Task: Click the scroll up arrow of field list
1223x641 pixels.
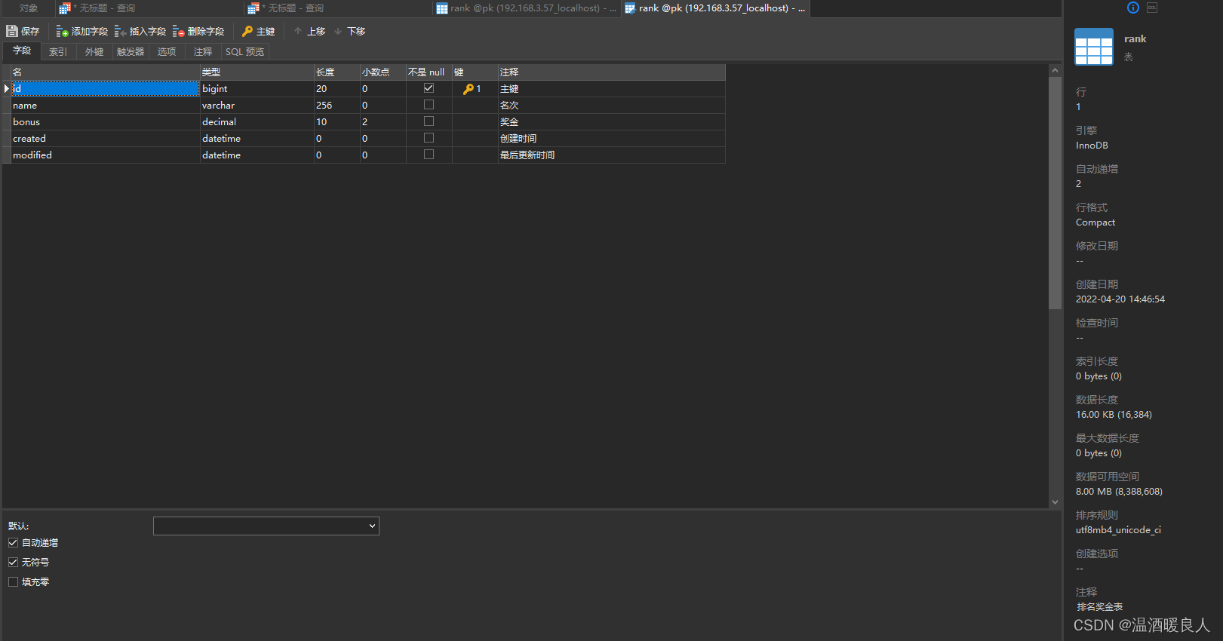Action: (x=1055, y=70)
